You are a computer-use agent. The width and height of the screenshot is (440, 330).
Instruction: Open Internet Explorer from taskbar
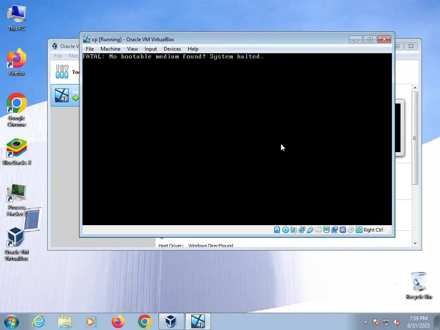click(38, 321)
